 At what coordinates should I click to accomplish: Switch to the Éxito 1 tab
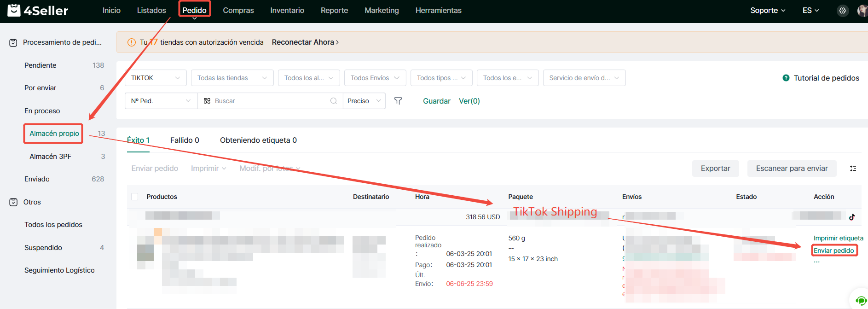pyautogui.click(x=138, y=140)
